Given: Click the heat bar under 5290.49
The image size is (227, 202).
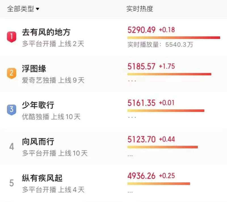Looking at the screenshot, I should (x=174, y=38).
